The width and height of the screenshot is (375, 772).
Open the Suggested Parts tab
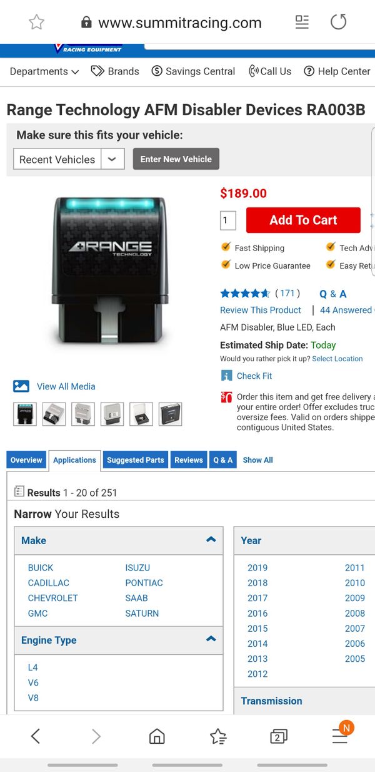135,460
